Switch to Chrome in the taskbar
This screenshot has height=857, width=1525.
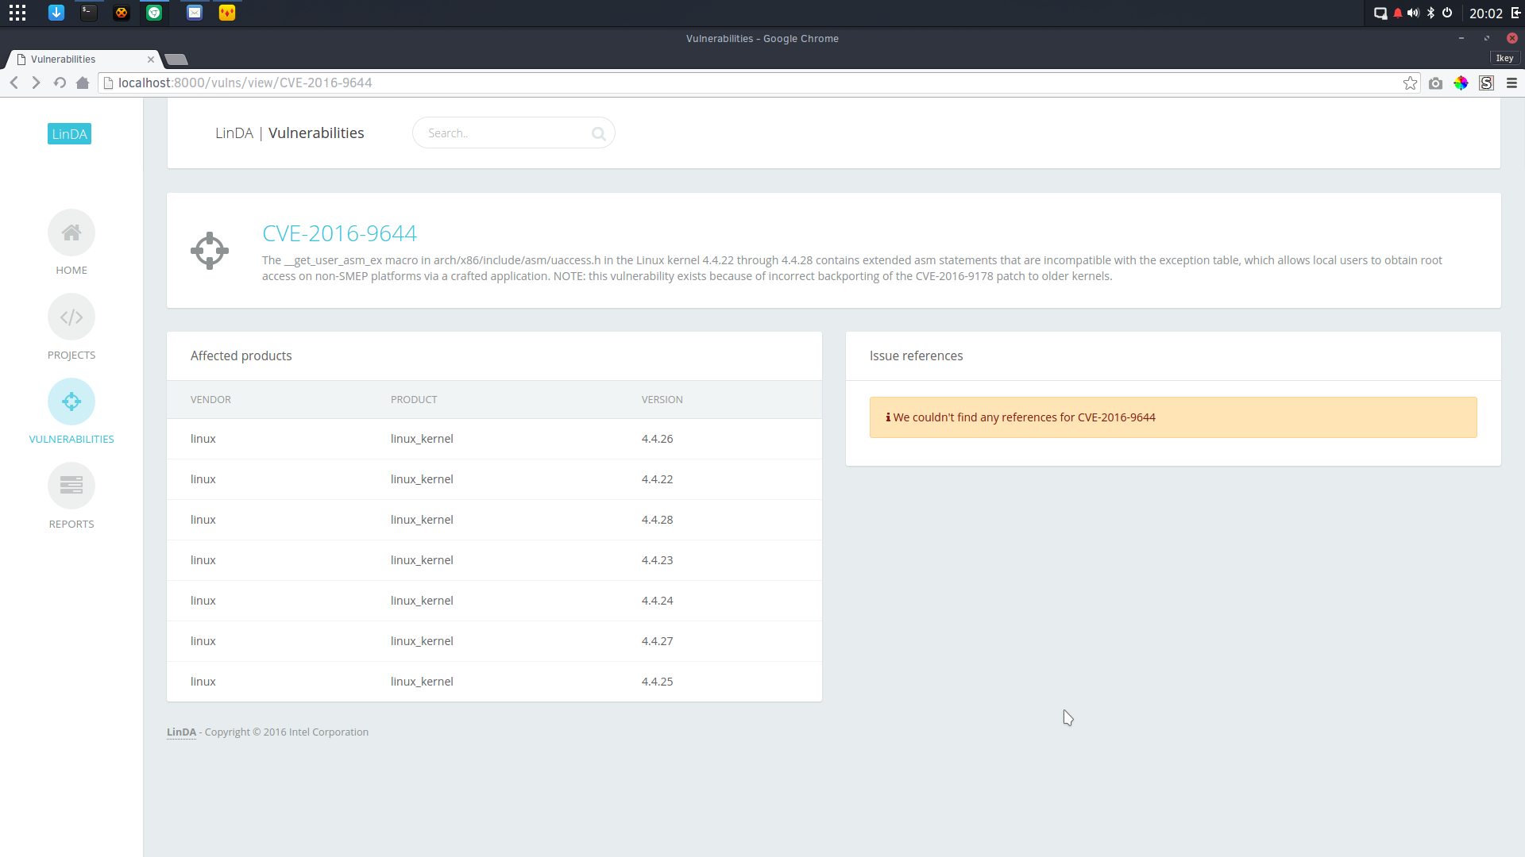pos(154,13)
